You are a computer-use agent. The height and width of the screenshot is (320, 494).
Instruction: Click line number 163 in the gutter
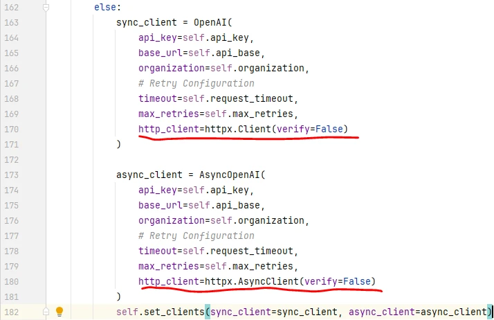pyautogui.click(x=11, y=23)
